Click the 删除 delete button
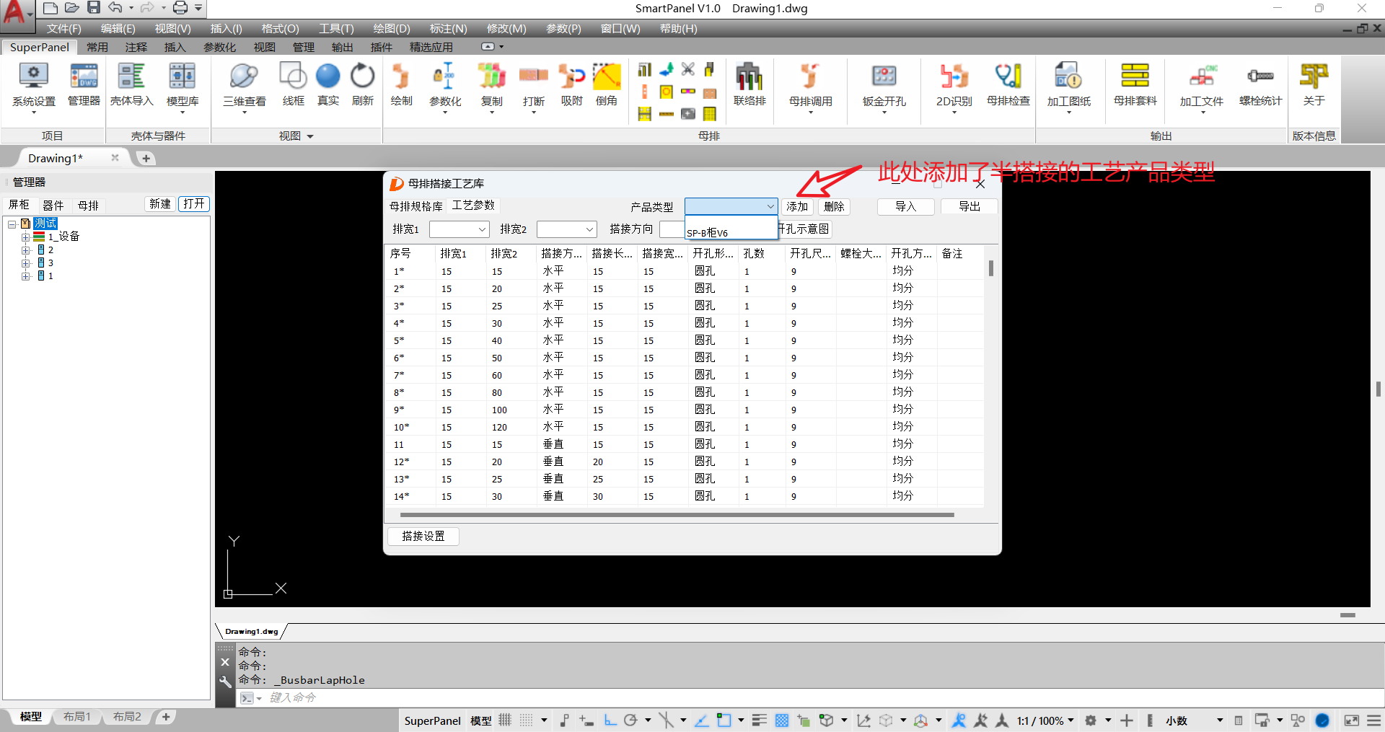 (834, 207)
